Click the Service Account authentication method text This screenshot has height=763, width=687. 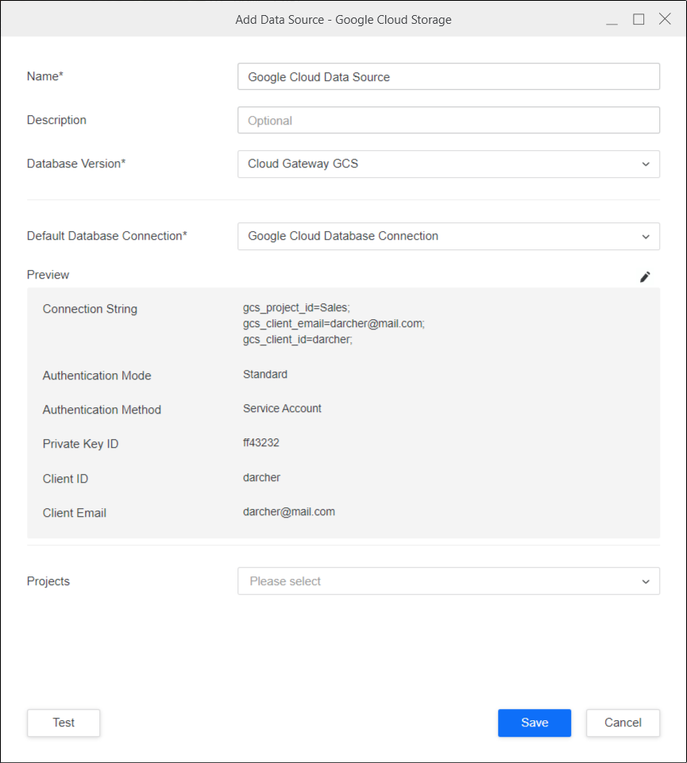[282, 408]
